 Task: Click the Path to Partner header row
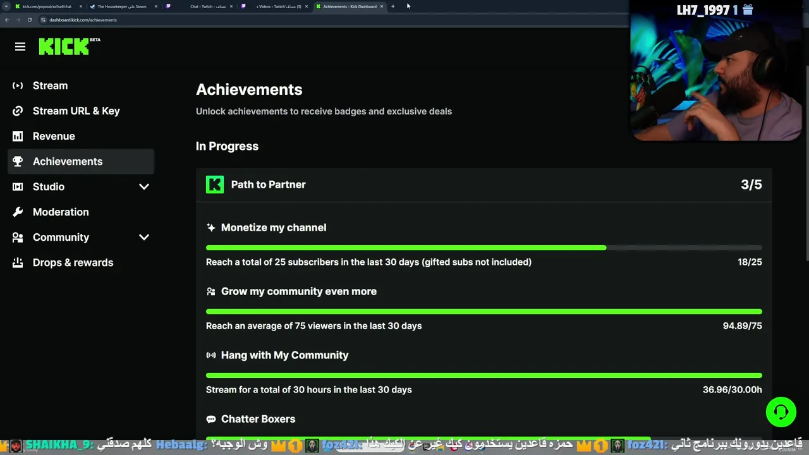pyautogui.click(x=484, y=185)
